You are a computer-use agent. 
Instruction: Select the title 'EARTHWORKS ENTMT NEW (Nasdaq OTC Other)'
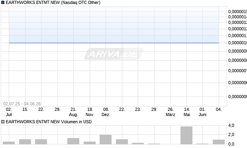[x=53, y=2]
